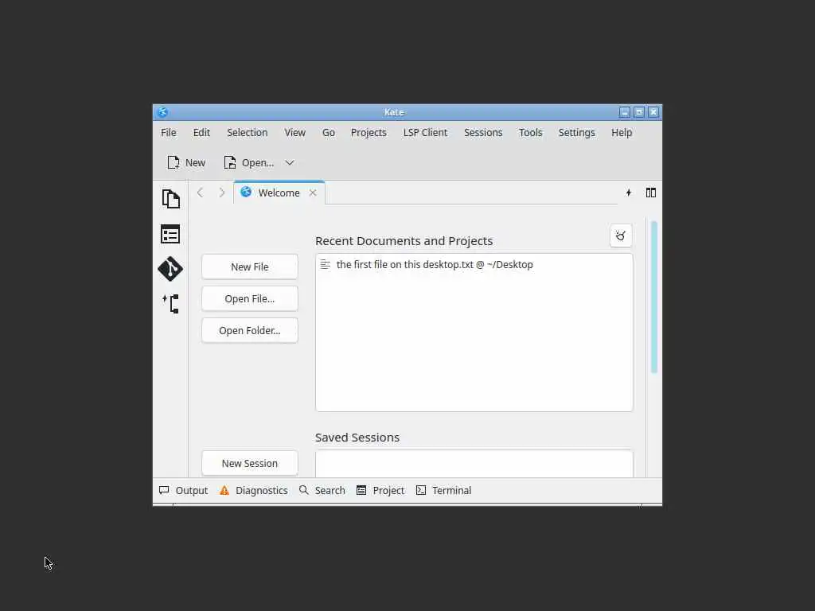Open the Settings menu

pos(576,133)
